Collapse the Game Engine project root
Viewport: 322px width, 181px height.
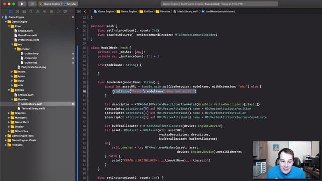(3, 17)
